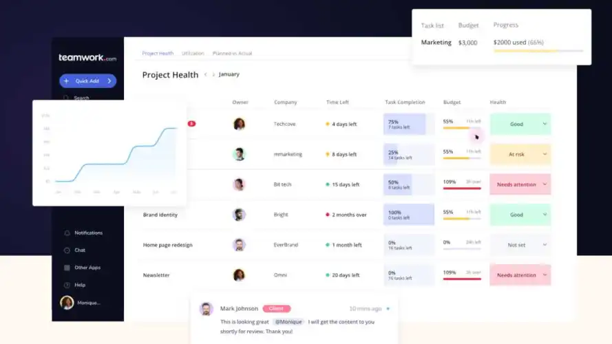Click the Techcove project owner avatar

coord(239,124)
